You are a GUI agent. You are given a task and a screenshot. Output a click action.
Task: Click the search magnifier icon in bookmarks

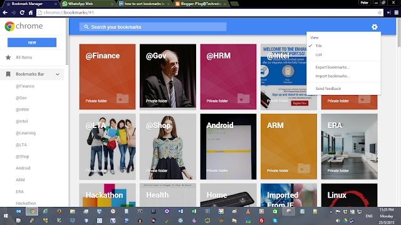(86, 27)
